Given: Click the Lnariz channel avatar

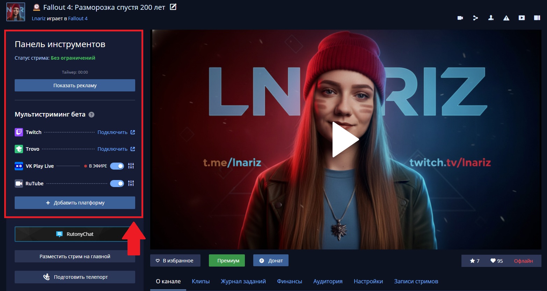Looking at the screenshot, I should tap(16, 12).
